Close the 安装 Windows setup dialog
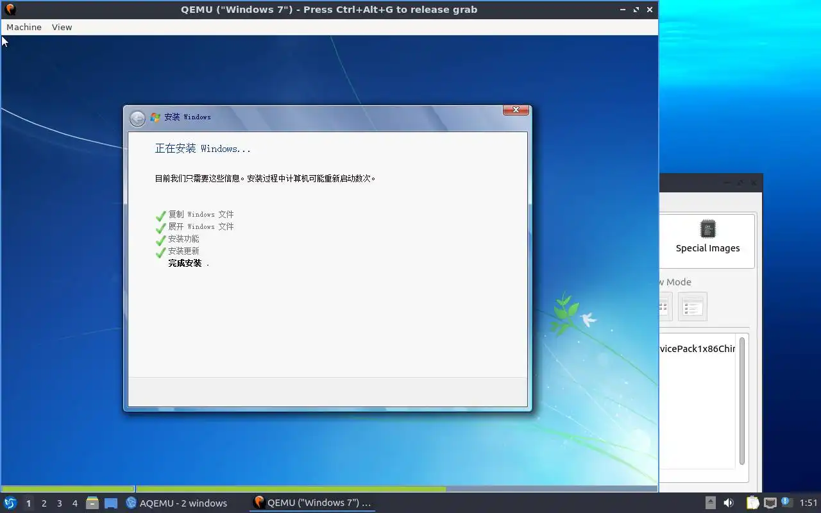This screenshot has height=513, width=821. pyautogui.click(x=516, y=110)
